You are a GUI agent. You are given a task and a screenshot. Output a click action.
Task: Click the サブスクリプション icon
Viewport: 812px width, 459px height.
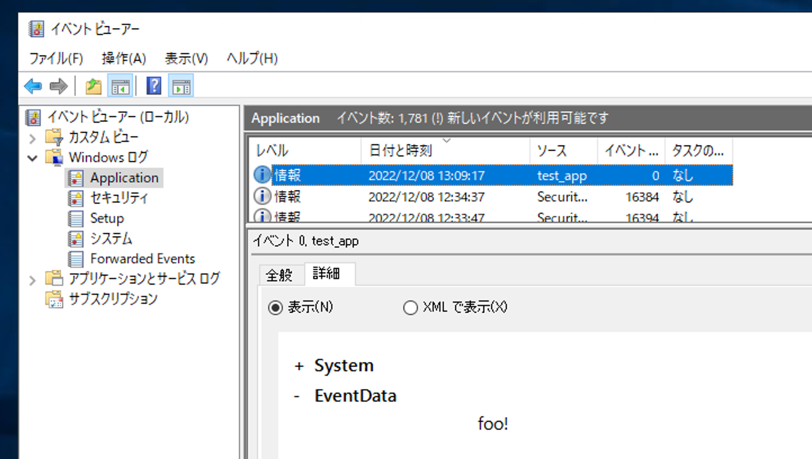coord(55,299)
